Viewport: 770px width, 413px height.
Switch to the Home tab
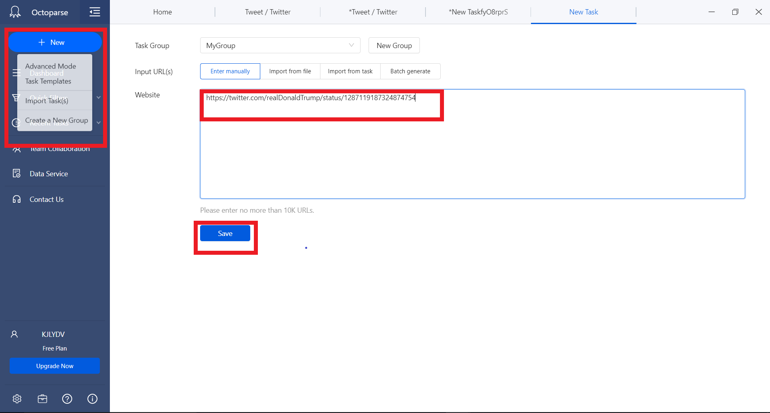click(x=162, y=12)
